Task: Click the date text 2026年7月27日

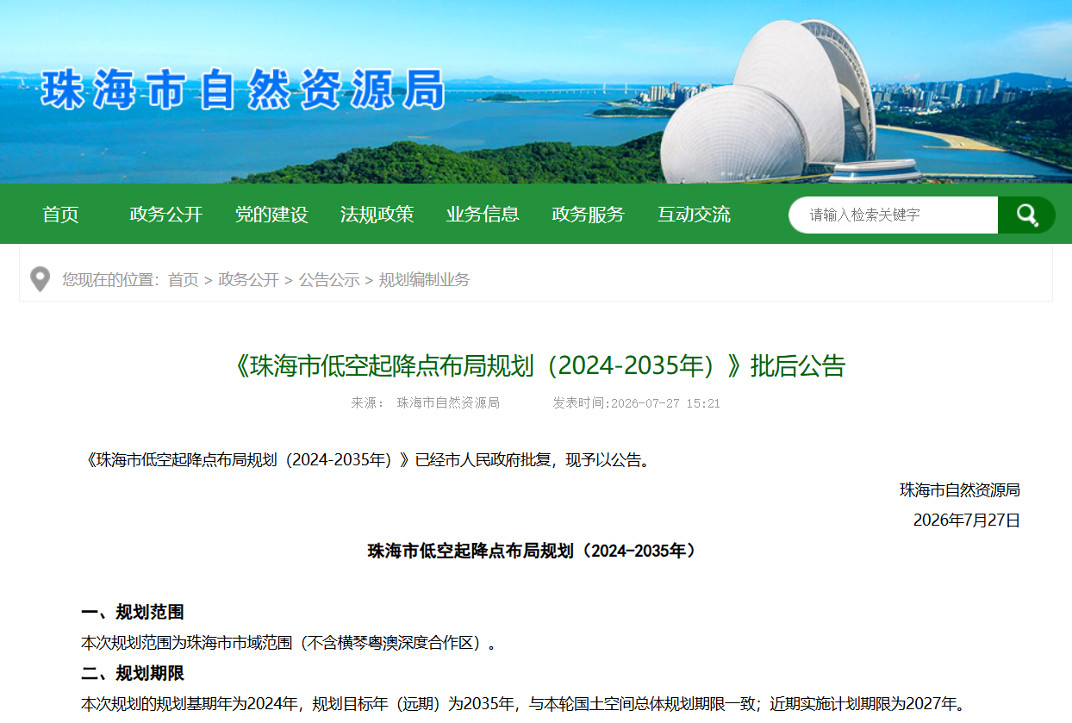Action: click(967, 520)
